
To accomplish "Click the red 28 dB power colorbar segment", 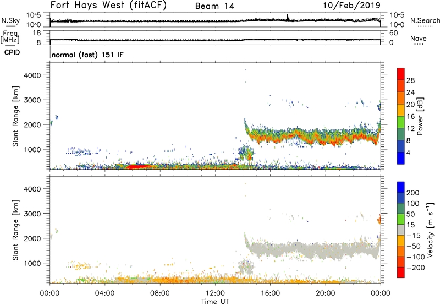I will point(401,74).
